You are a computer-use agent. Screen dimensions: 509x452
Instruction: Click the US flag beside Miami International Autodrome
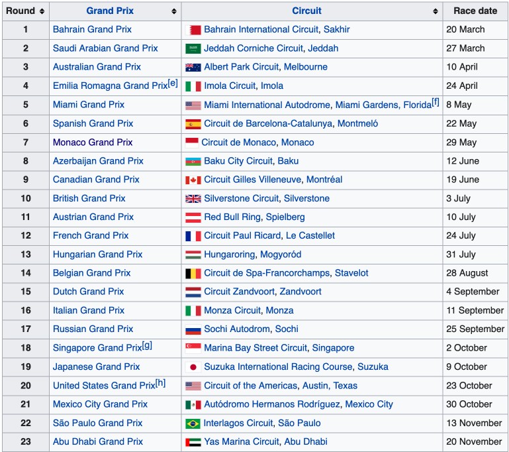[x=193, y=105]
